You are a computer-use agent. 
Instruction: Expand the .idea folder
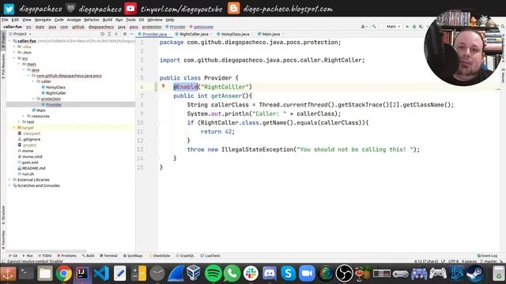tap(14, 47)
